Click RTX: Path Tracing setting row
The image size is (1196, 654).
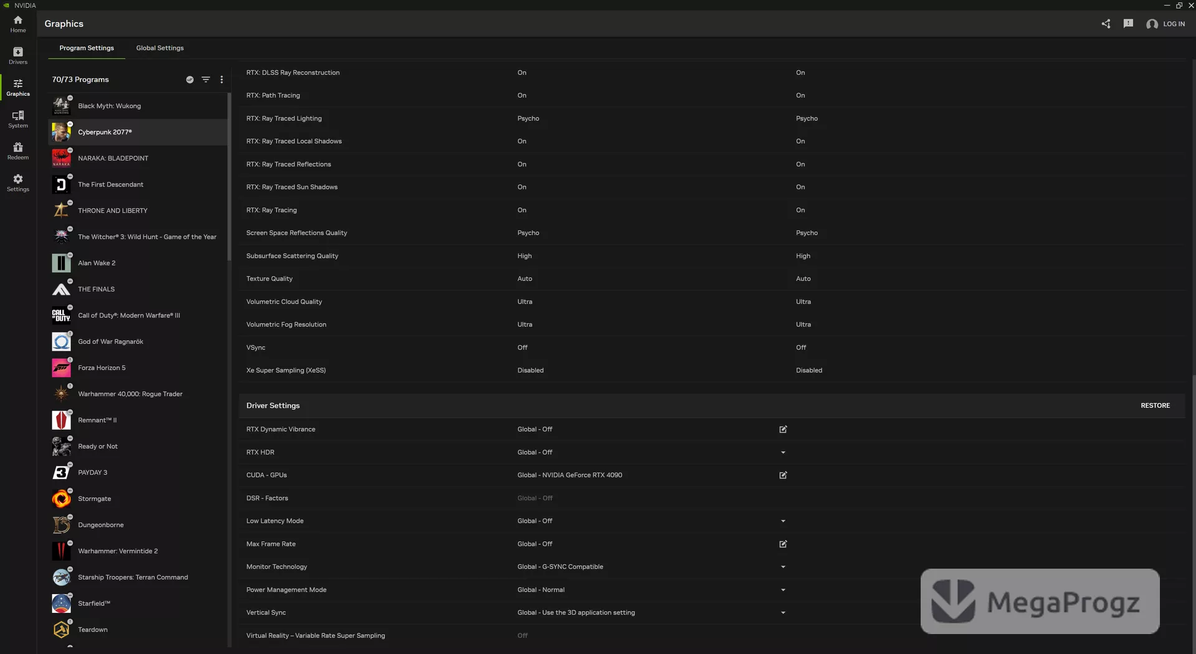(x=711, y=95)
